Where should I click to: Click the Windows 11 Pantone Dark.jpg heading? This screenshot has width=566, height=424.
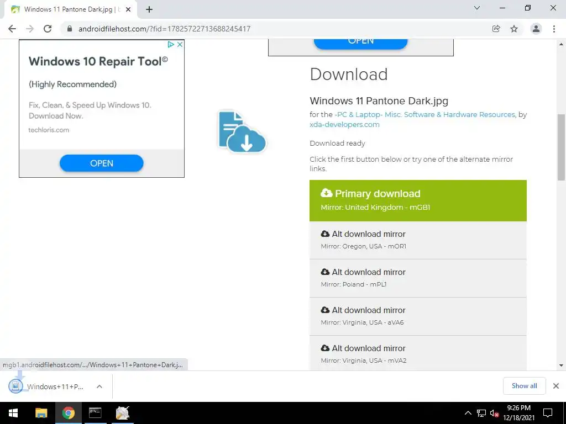pyautogui.click(x=379, y=101)
